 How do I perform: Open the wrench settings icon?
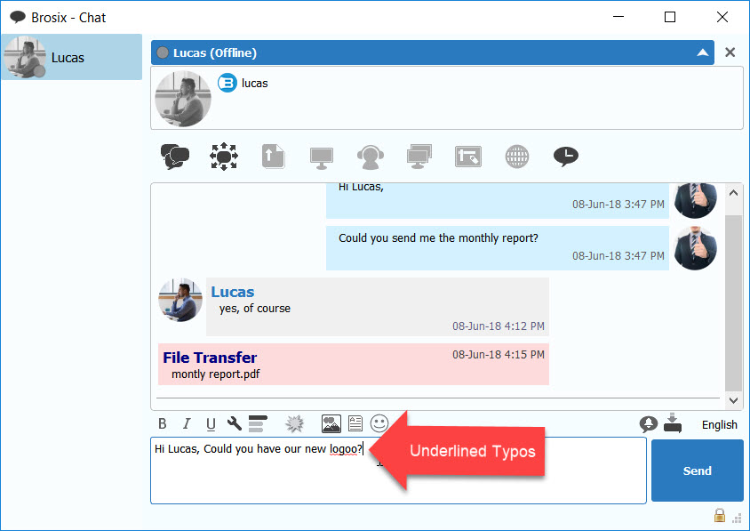235,423
